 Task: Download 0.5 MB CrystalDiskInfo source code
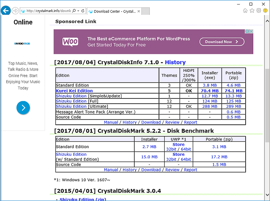click(x=234, y=117)
